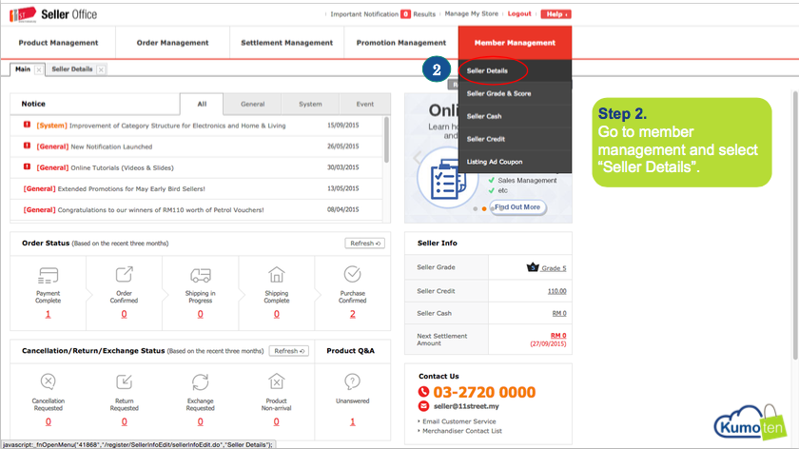Select Seller Credit menu item
799x449 pixels.
click(x=515, y=139)
